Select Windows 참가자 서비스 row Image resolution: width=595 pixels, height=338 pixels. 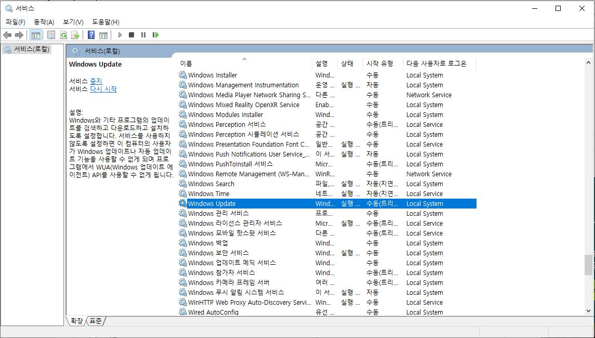coord(327,272)
